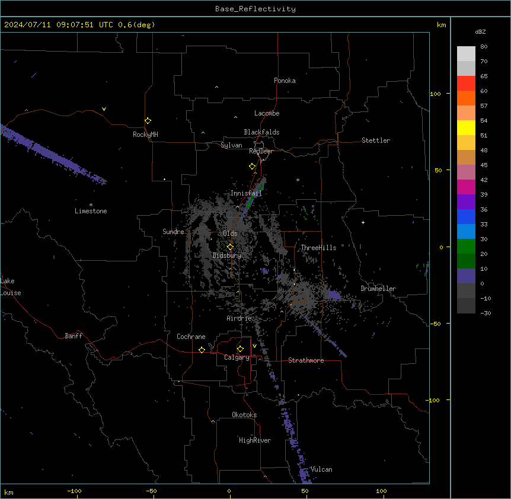511x499 pixels.
Task: Click the red 65-60 dBZ legend swatch
Action: [x=466, y=84]
